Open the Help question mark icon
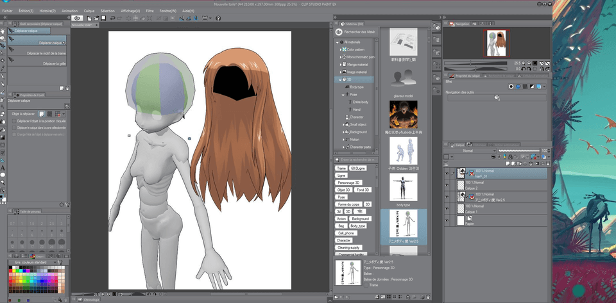Screen dimensions: 616x303 (x=218, y=18)
